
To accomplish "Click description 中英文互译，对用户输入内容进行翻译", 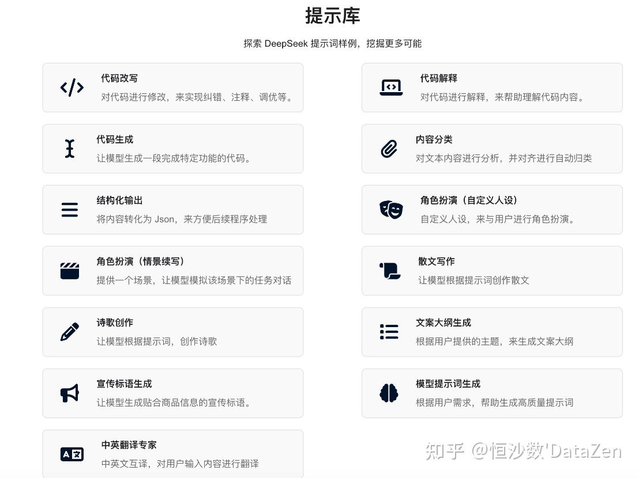I will tap(180, 464).
